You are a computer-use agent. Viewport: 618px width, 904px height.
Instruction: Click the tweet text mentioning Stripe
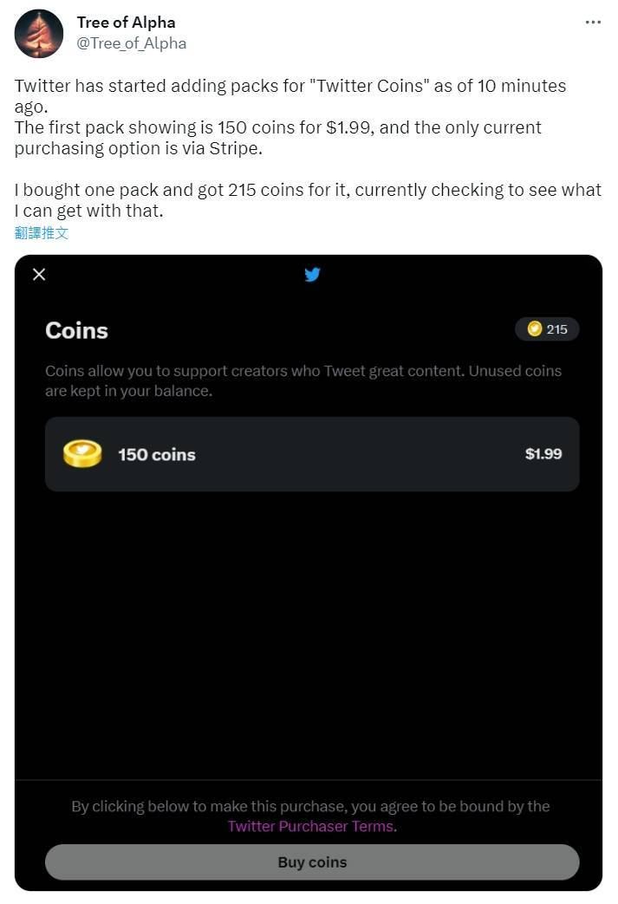coord(277,138)
